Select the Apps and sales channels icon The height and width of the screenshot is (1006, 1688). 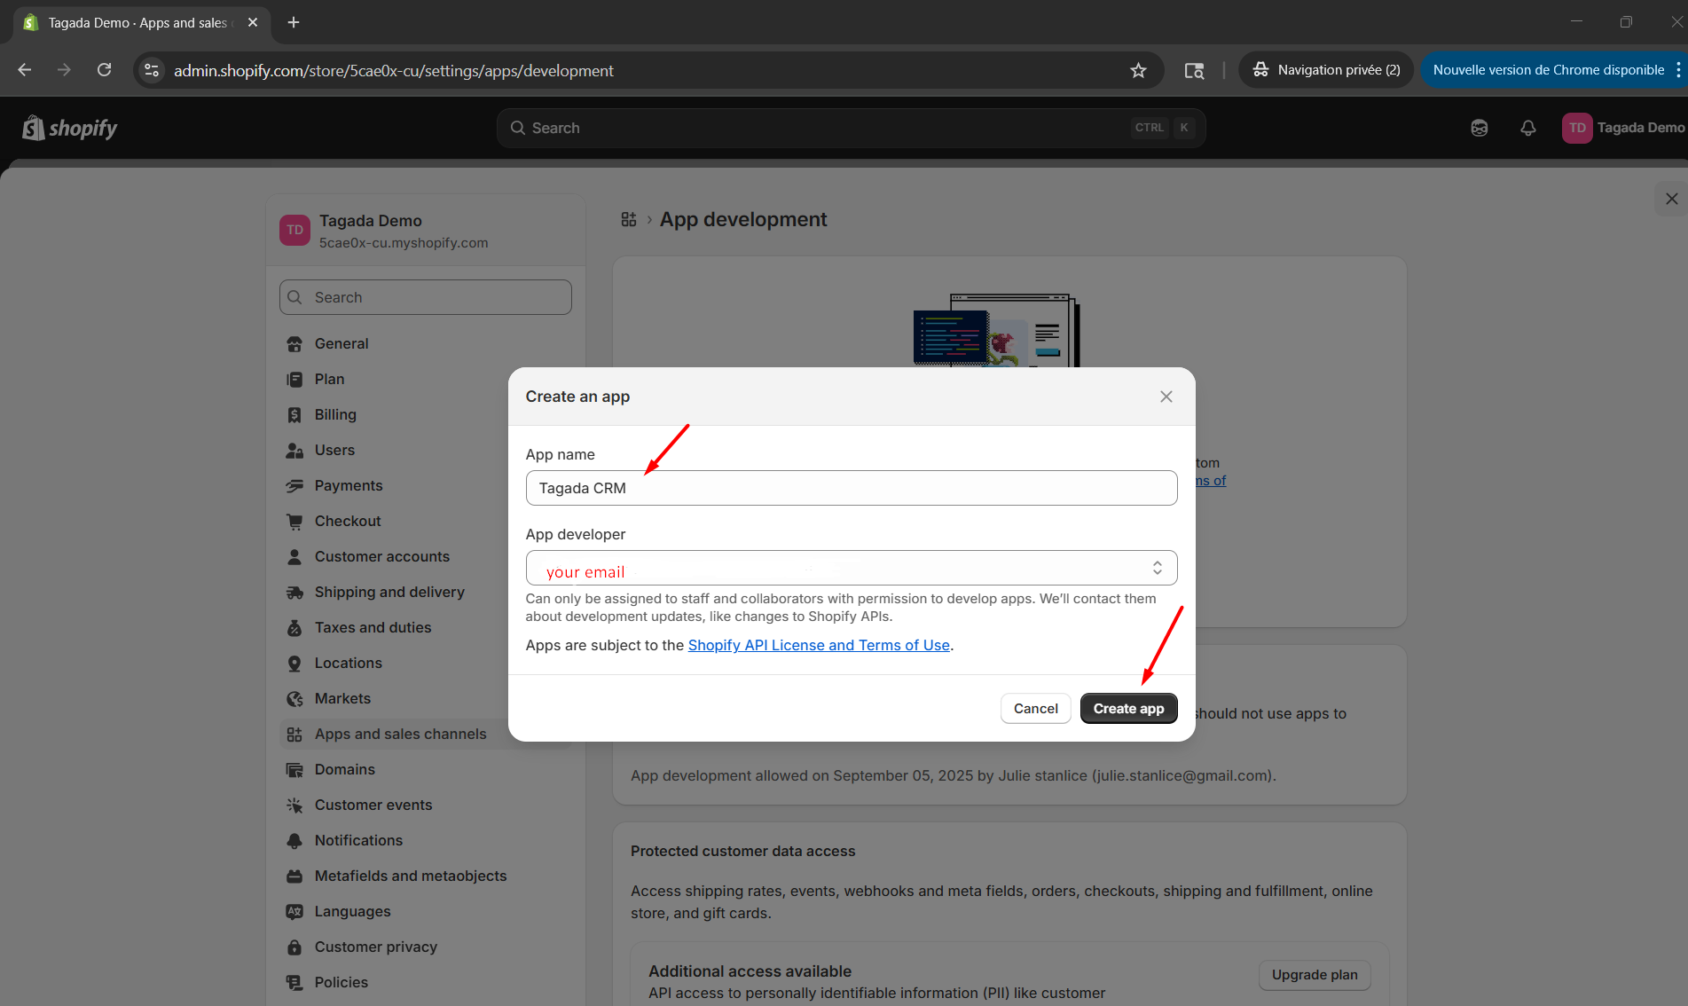(294, 735)
